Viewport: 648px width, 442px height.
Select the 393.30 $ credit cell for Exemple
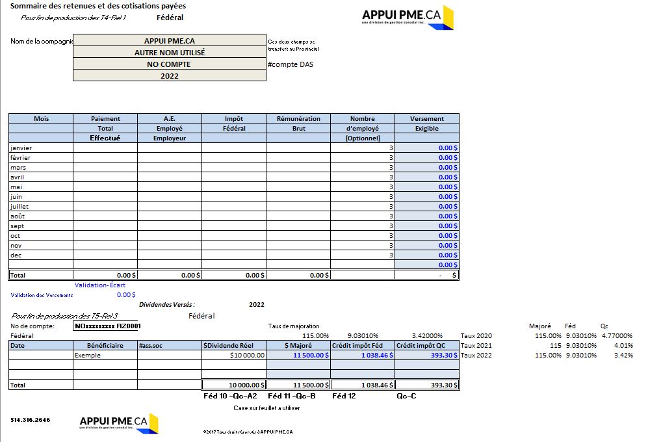pos(427,355)
